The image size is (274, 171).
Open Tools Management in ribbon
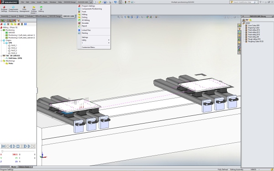(x=24, y=9)
